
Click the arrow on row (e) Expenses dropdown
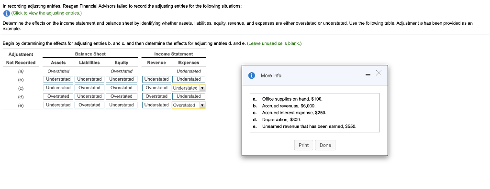pyautogui.click(x=202, y=105)
